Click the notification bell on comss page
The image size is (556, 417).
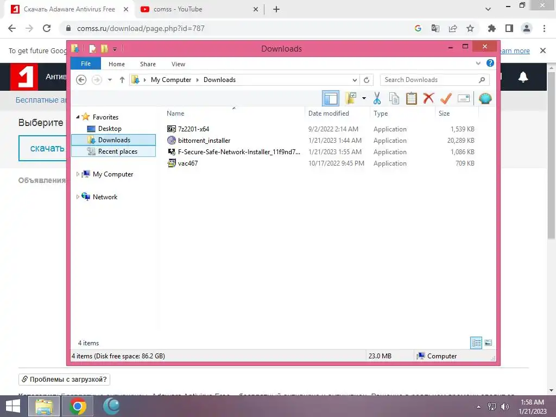point(523,77)
